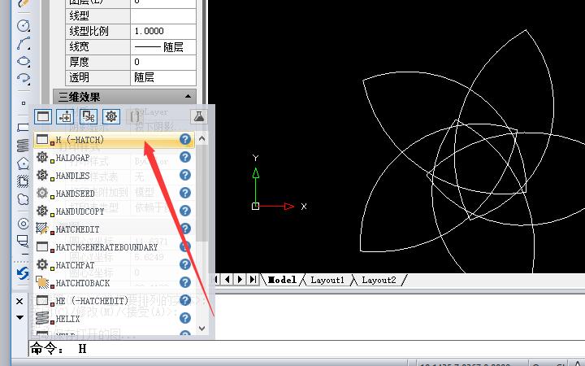The height and width of the screenshot is (366, 585).
Task: Choose H (-HATCH) from the suggestion list
Action: coord(106,140)
